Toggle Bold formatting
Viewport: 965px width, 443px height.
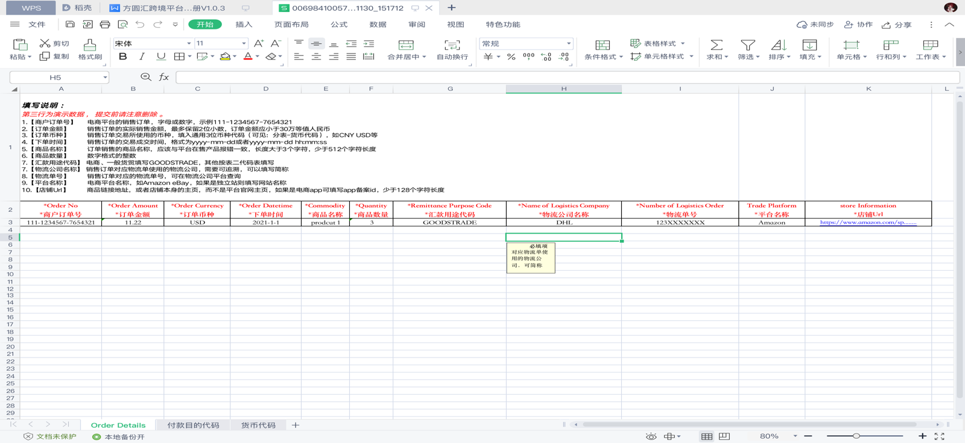pyautogui.click(x=123, y=57)
